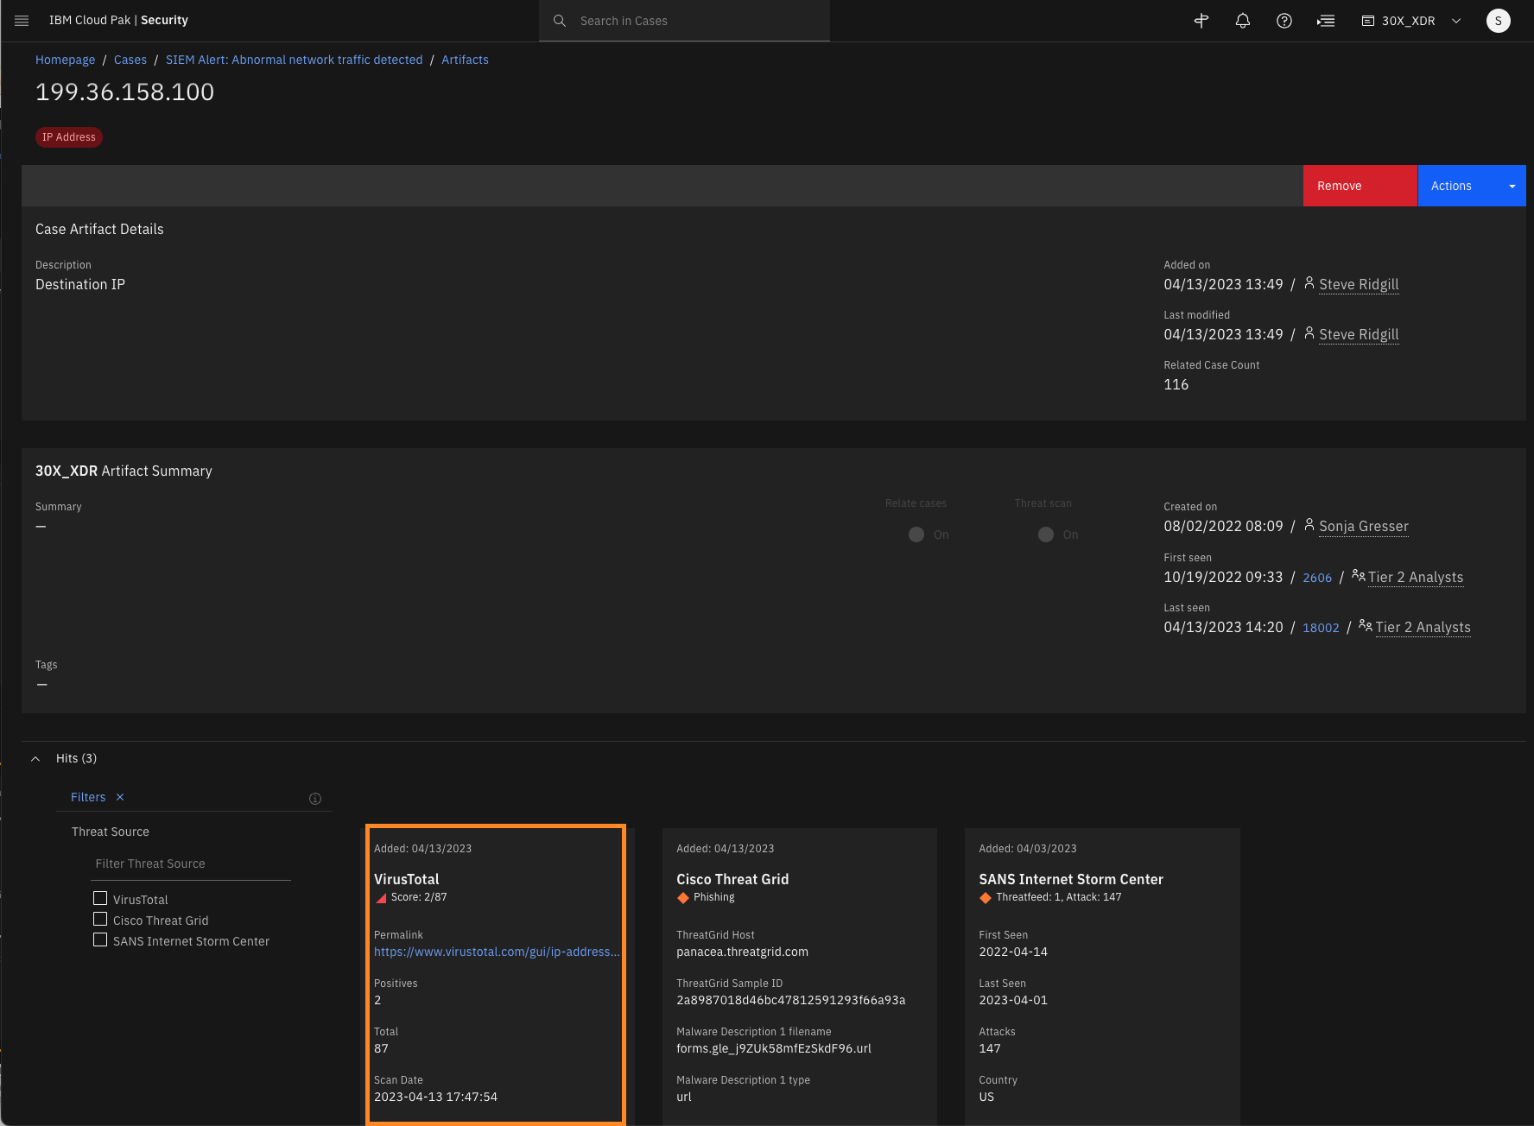1534x1126 pixels.
Task: Click the red Remove button
Action: click(x=1360, y=186)
